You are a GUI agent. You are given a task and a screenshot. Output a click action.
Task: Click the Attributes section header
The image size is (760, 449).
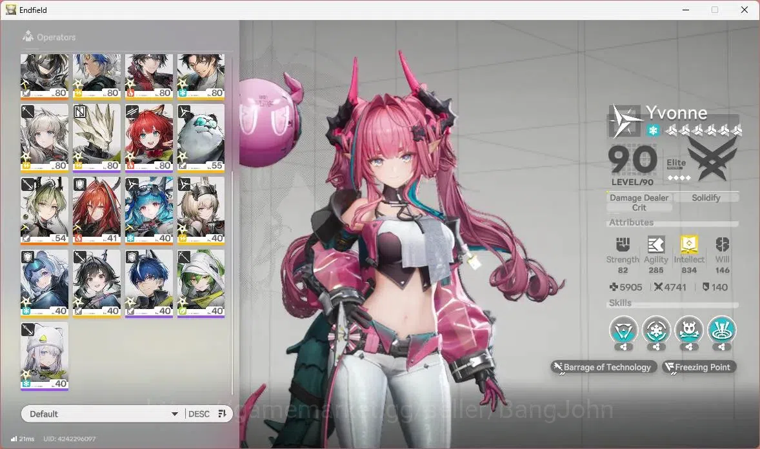tap(631, 222)
